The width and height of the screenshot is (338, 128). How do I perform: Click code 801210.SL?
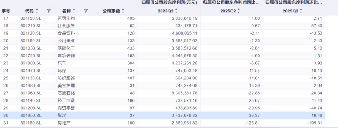pos(31,26)
